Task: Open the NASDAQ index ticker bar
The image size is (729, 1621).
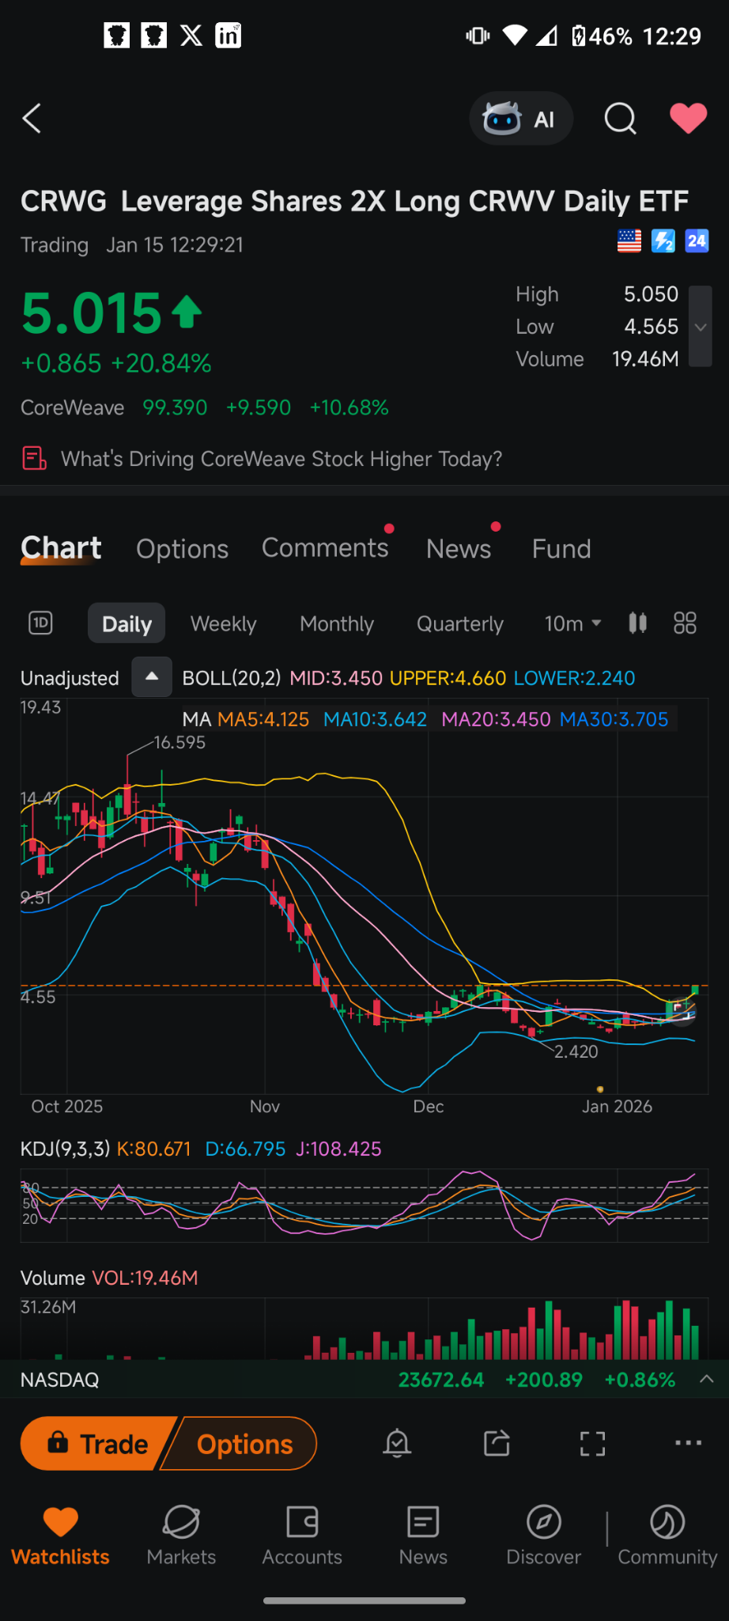Action: (364, 1380)
